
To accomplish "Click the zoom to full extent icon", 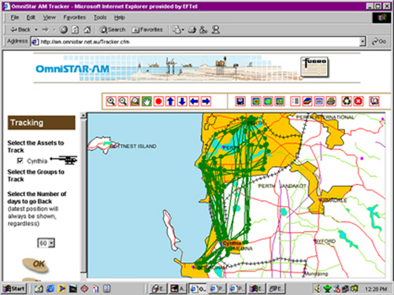I will coord(135,101).
